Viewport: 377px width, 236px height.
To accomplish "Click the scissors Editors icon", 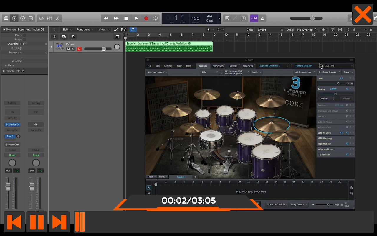I will point(58,18).
